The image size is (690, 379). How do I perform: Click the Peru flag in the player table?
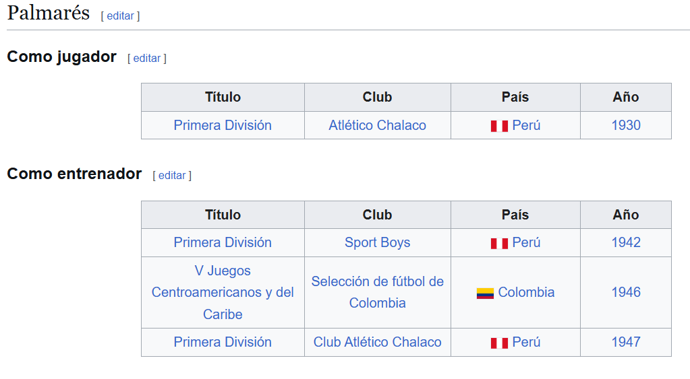tap(499, 126)
